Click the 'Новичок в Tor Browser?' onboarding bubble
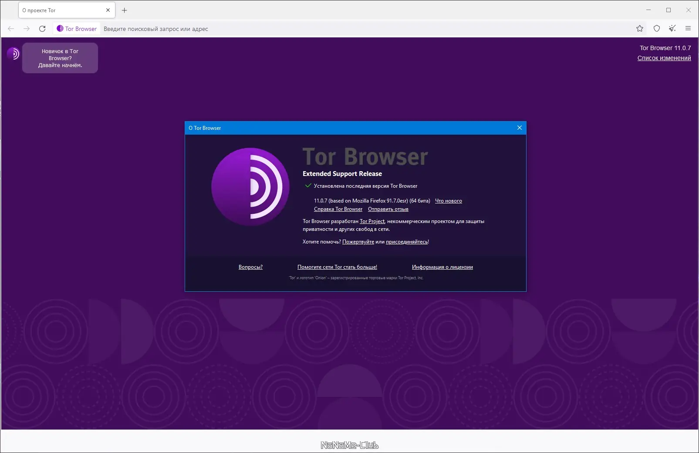This screenshot has height=453, width=699. click(60, 58)
